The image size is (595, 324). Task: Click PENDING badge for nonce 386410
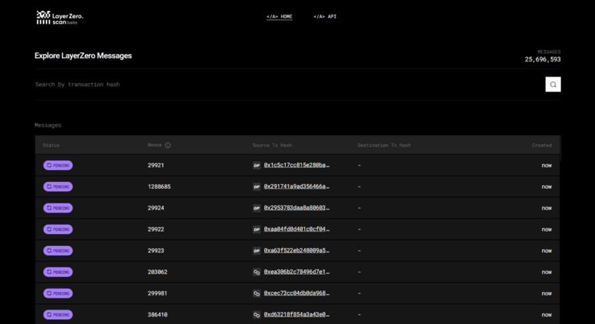click(58, 314)
